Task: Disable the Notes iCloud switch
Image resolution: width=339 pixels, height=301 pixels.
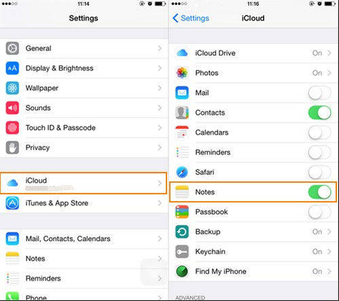Action: [x=319, y=192]
